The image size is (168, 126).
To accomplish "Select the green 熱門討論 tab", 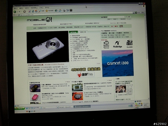I will (x=73, y=32).
